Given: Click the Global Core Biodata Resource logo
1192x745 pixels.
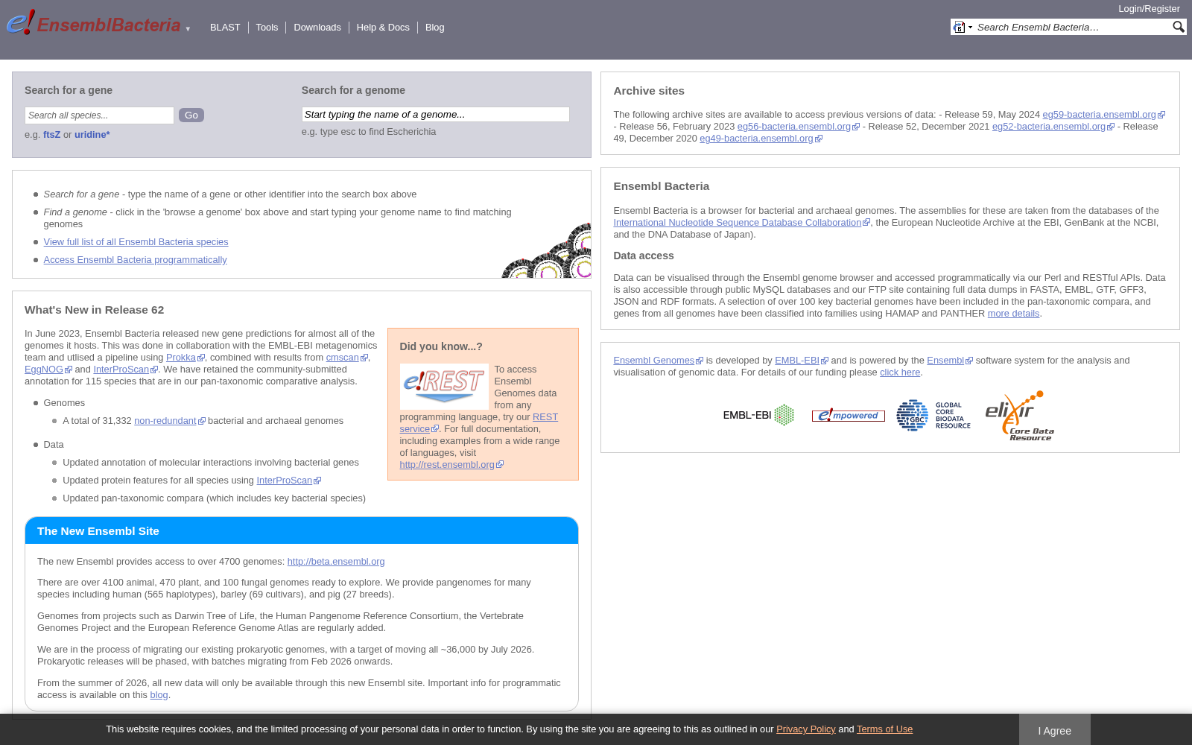Looking at the screenshot, I should point(933,416).
